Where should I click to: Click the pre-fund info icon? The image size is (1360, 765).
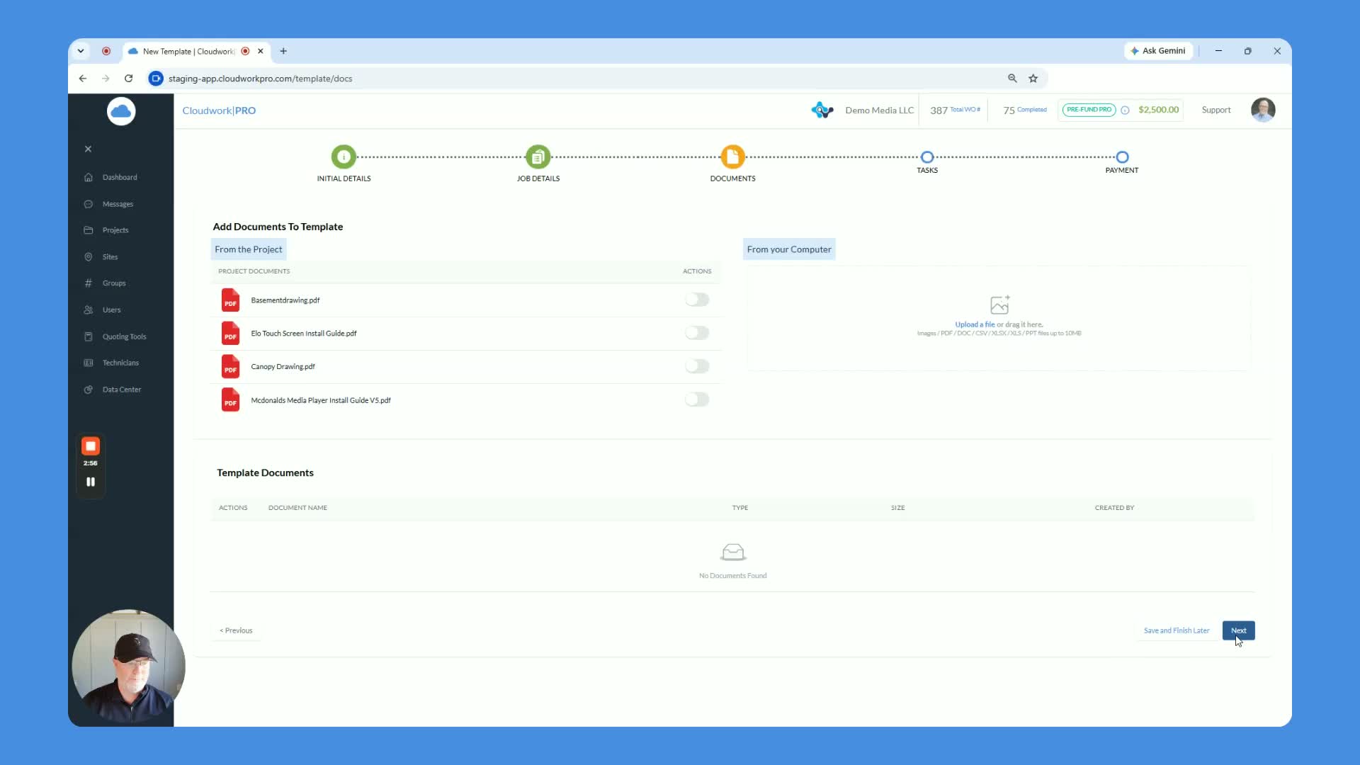1125,110
